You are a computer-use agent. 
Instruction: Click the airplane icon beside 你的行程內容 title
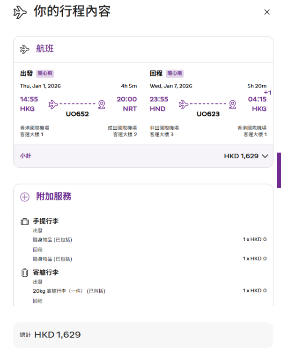[20, 13]
